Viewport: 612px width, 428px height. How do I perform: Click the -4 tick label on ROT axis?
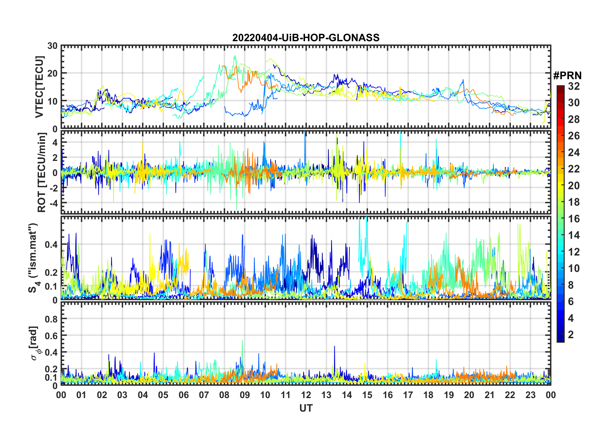click(x=53, y=203)
